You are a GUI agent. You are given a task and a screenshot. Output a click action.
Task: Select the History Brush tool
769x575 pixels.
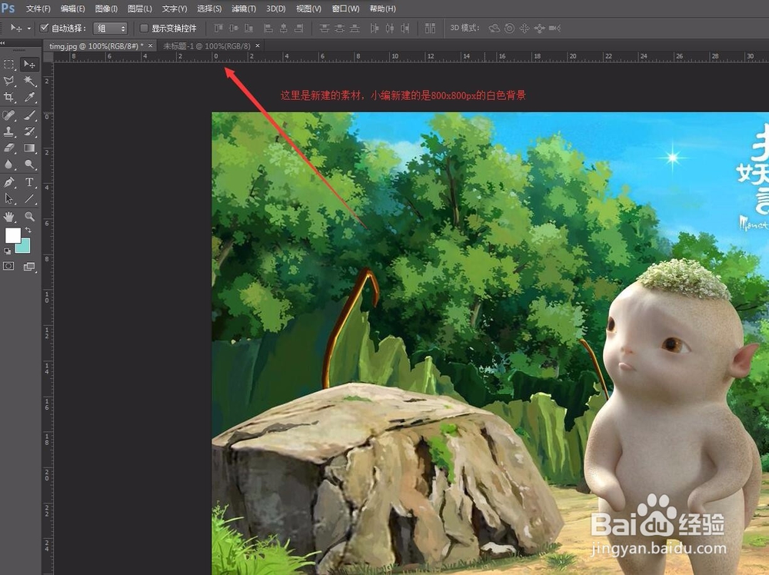29,131
